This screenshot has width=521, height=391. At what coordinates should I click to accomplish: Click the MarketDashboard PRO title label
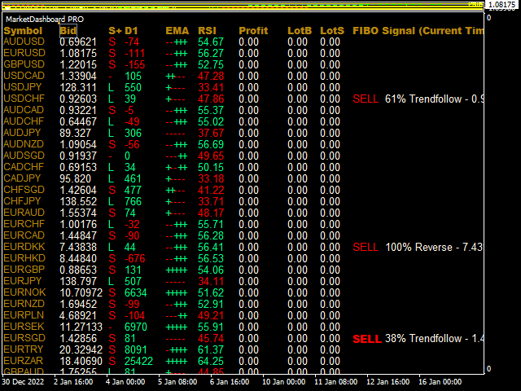point(45,20)
